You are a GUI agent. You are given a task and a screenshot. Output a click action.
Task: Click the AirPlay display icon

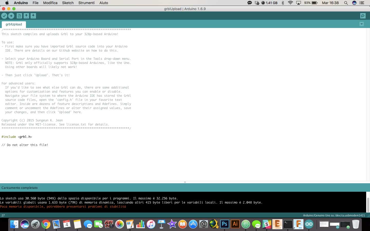pos(299,3)
